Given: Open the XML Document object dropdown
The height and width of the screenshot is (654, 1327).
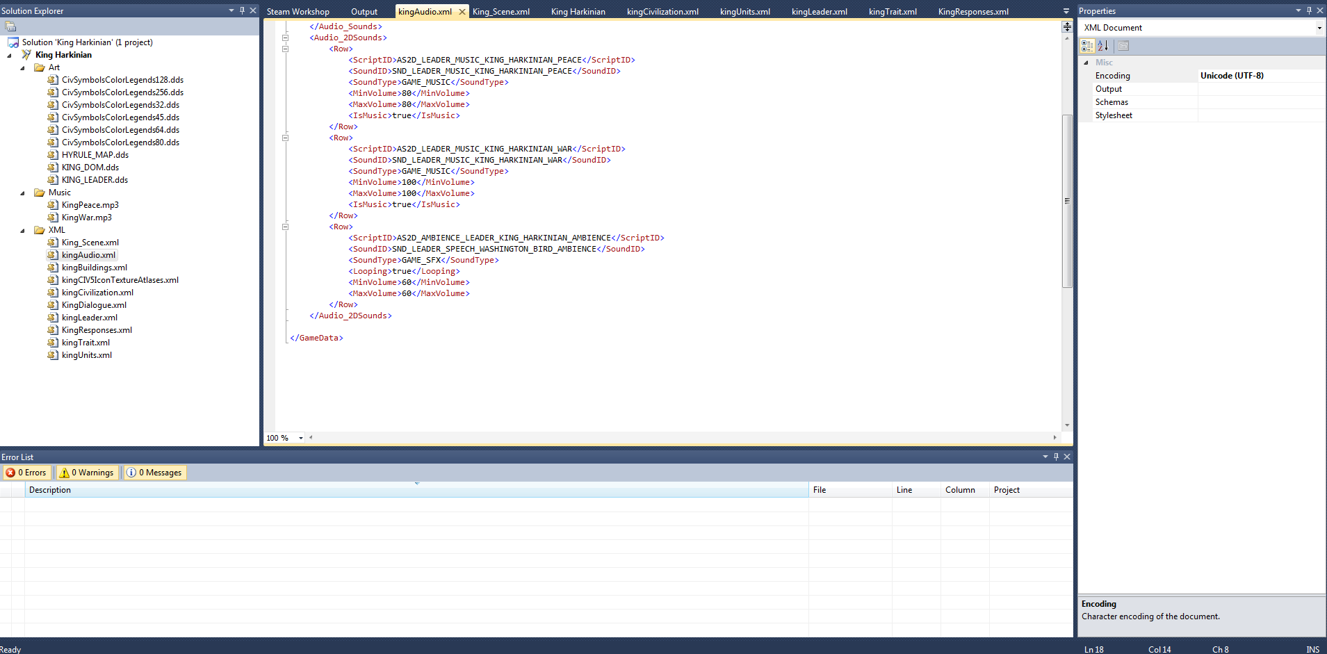Looking at the screenshot, I should tap(1319, 28).
